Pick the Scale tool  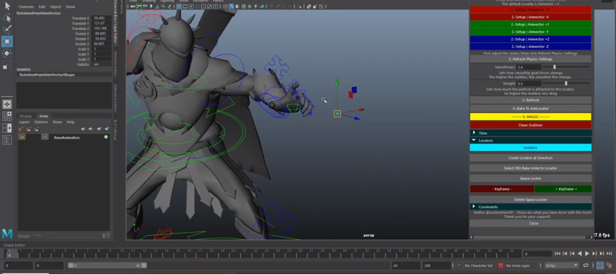click(x=7, y=65)
